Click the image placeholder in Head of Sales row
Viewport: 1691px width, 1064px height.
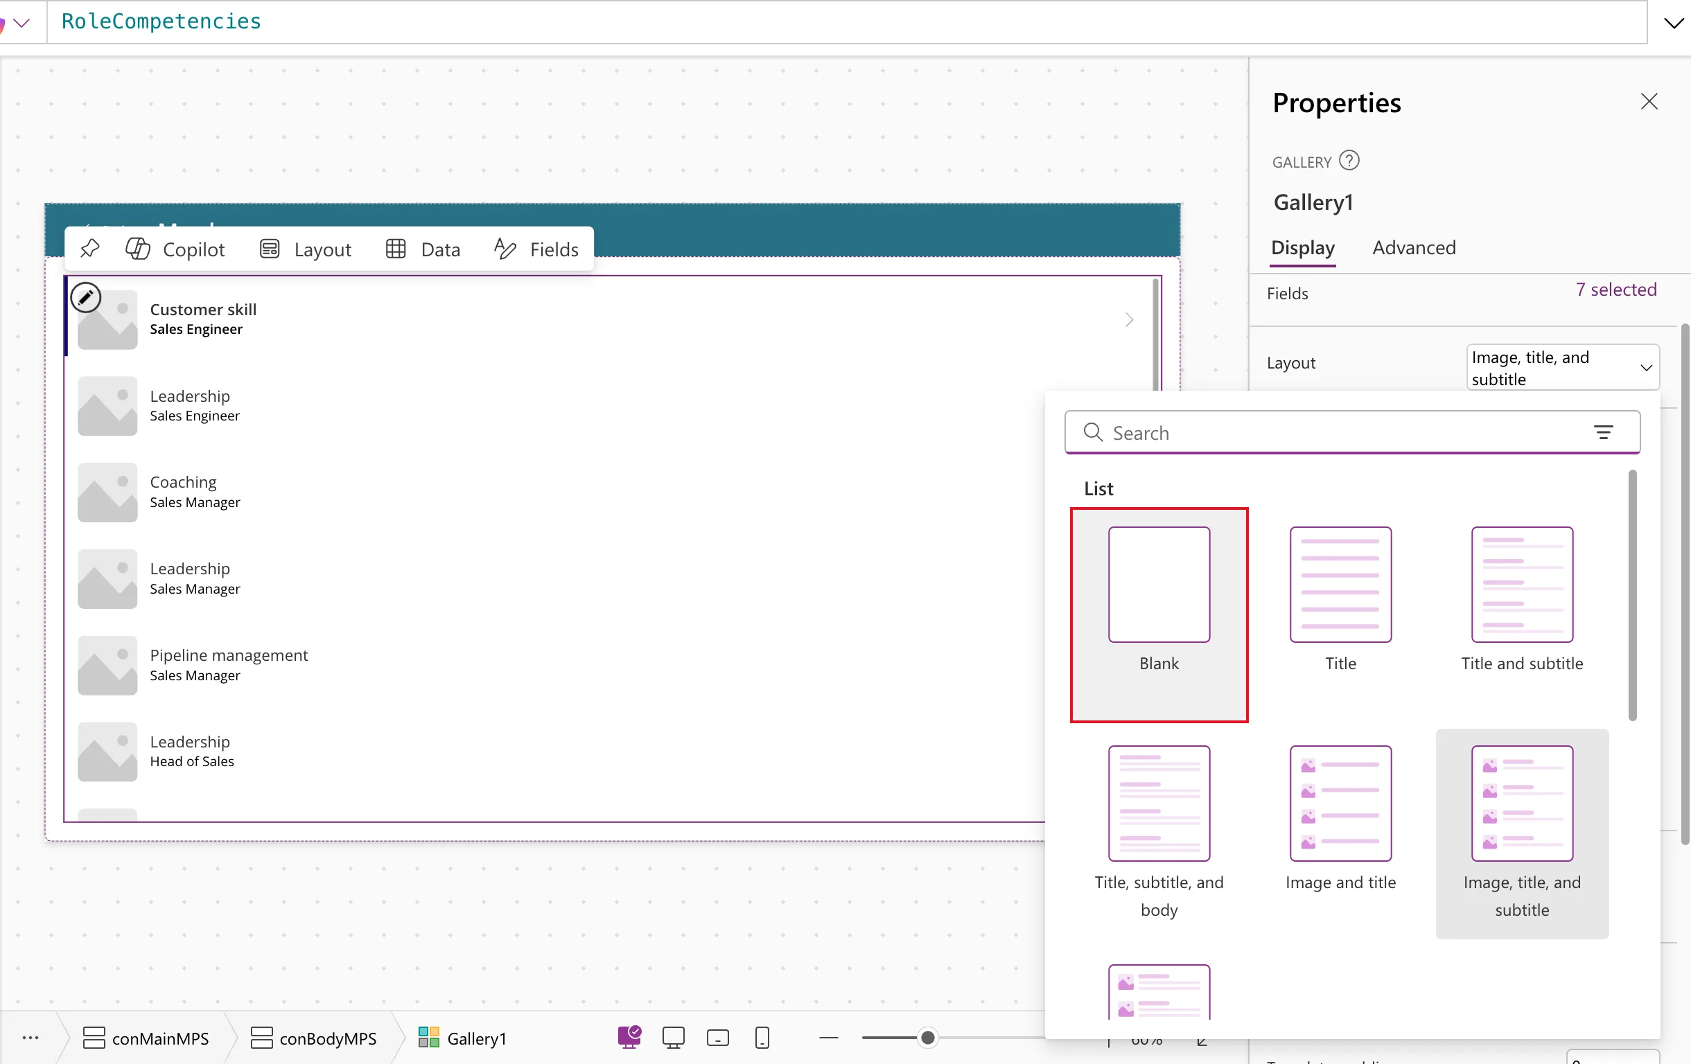click(107, 752)
